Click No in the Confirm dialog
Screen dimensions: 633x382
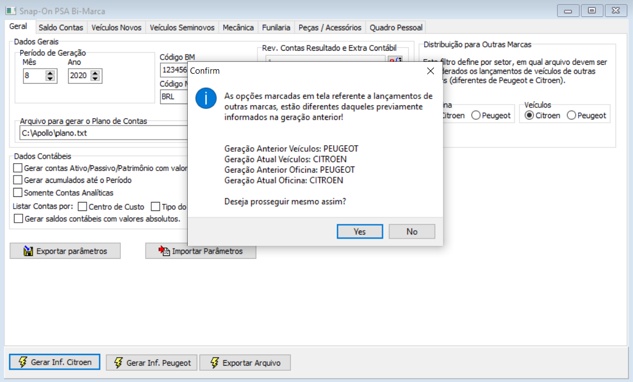(412, 231)
